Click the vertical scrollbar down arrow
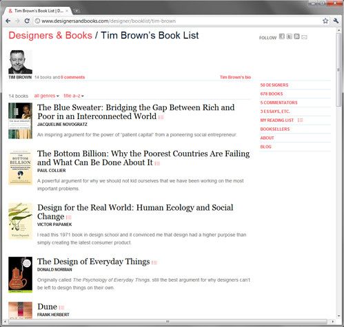 [338, 316]
